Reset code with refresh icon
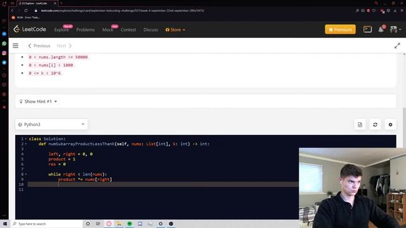 pos(375,125)
